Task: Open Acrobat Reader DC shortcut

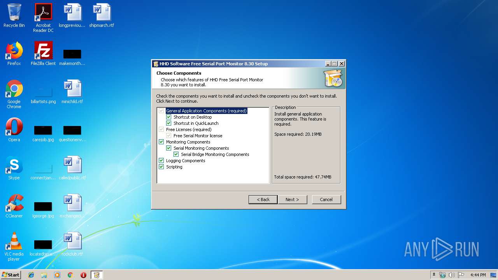Action: tap(43, 18)
